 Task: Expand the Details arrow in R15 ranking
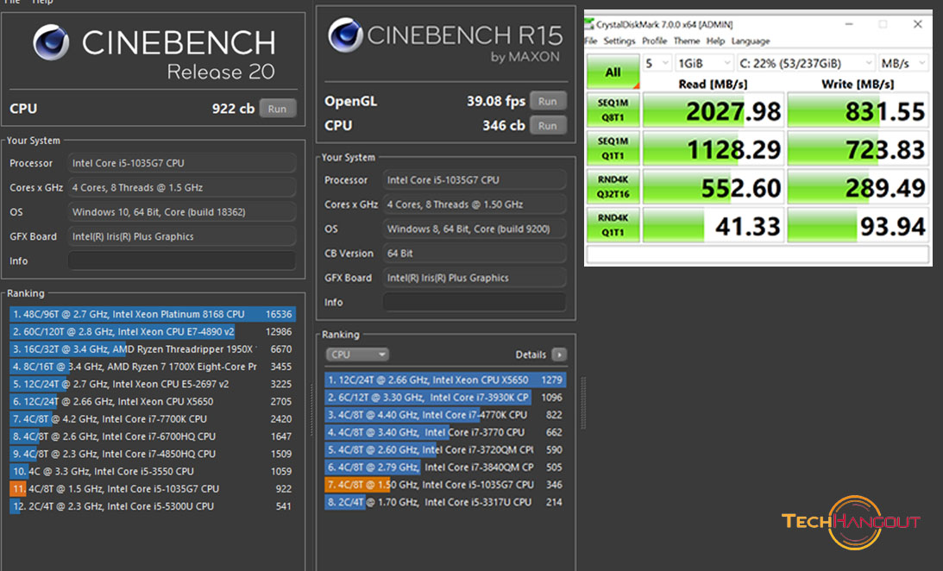[559, 355]
